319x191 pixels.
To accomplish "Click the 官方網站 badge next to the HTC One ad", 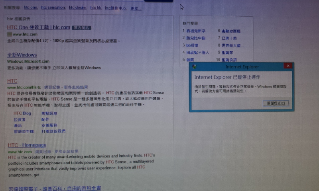I will (x=81, y=28).
